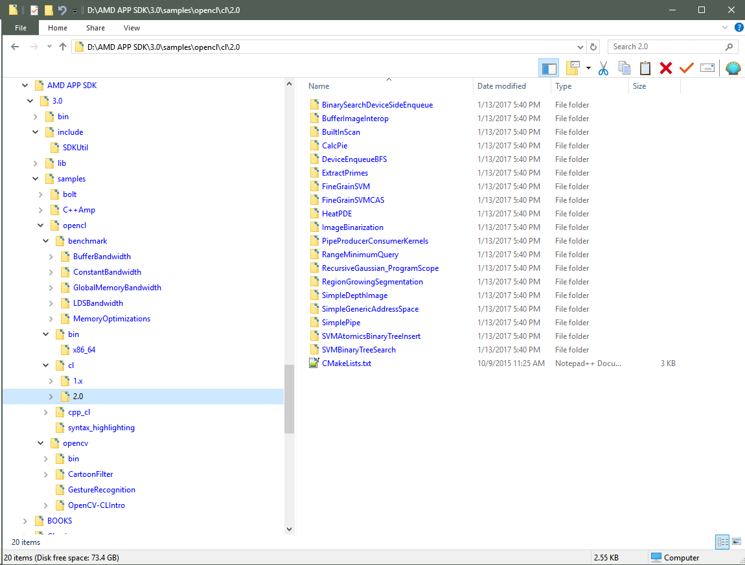Select the BinarySearchDeviceSideEnqueue folder

click(x=377, y=105)
